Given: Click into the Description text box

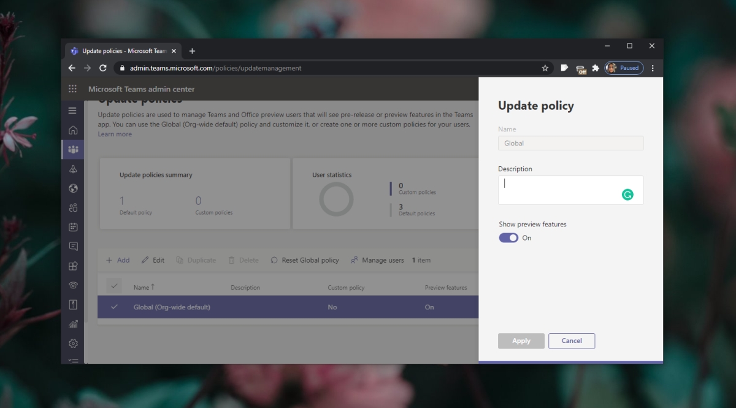Looking at the screenshot, I should tap(570, 190).
